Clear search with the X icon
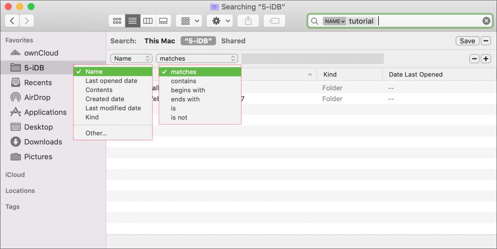The width and height of the screenshot is (497, 249). (486, 21)
